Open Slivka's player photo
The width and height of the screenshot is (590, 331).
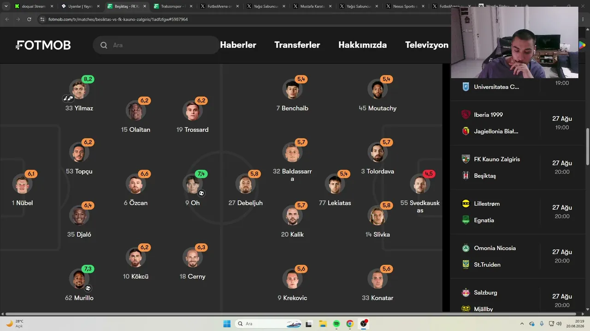click(x=378, y=216)
